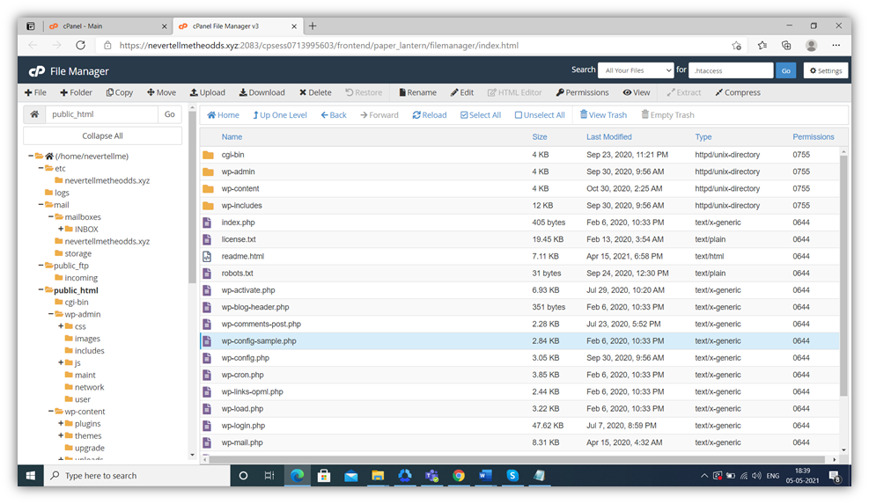The width and height of the screenshot is (869, 504).
Task: Switch to the cPanel - Main tab
Action: click(108, 26)
